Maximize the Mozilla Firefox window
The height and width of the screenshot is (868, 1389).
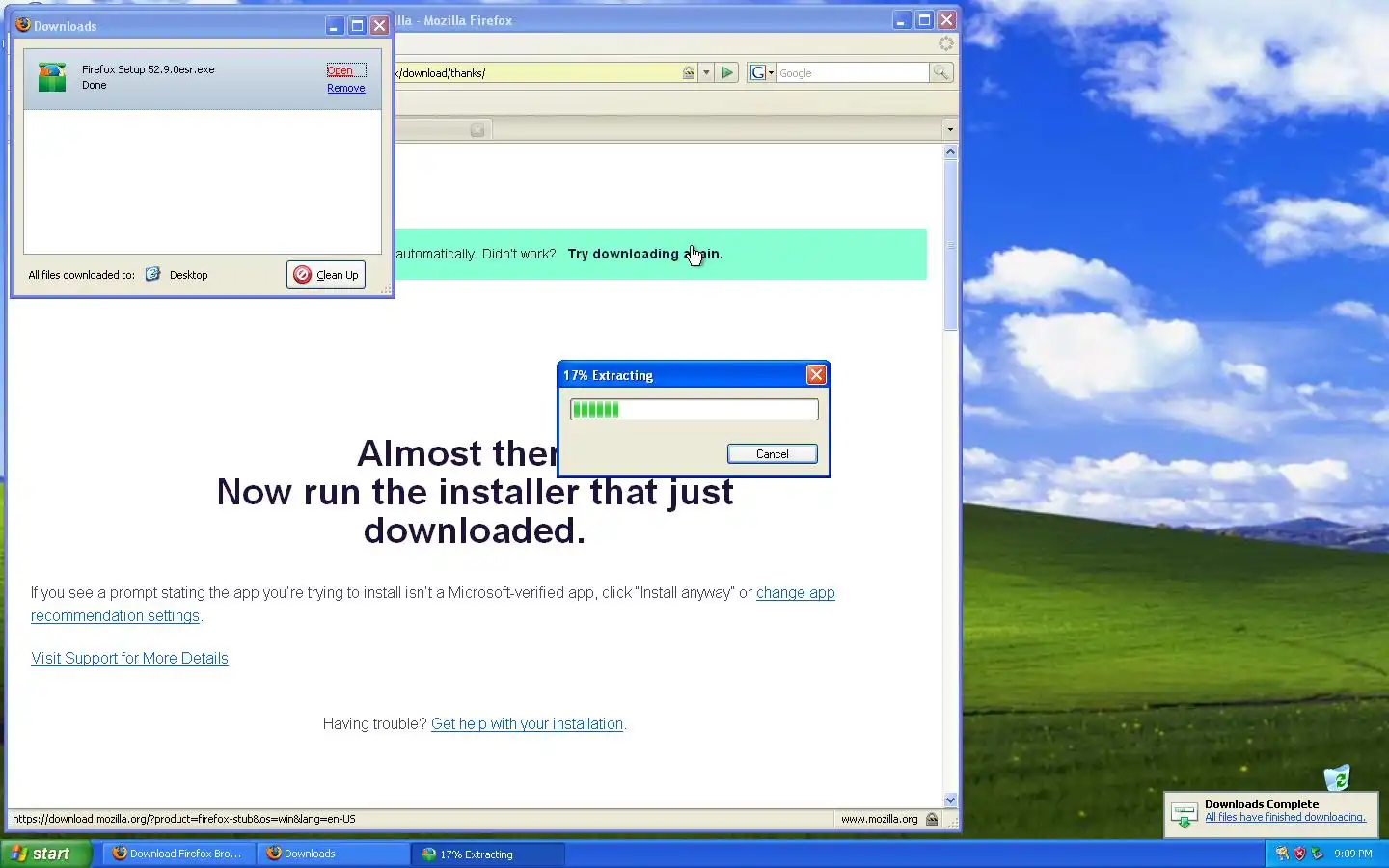[924, 20]
